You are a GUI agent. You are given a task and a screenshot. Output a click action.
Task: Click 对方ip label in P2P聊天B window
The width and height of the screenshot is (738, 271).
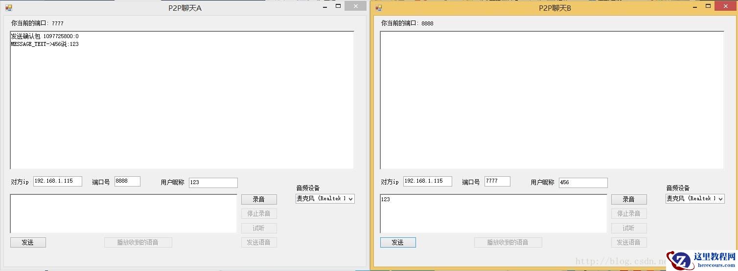click(x=390, y=182)
